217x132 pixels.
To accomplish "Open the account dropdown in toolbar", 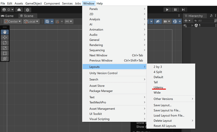I will point(8,10).
